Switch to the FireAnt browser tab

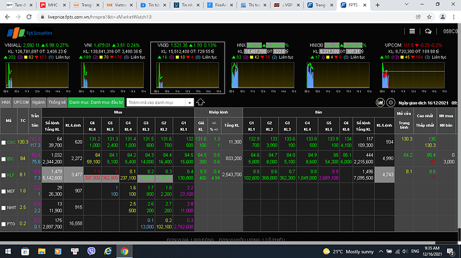click(220, 5)
